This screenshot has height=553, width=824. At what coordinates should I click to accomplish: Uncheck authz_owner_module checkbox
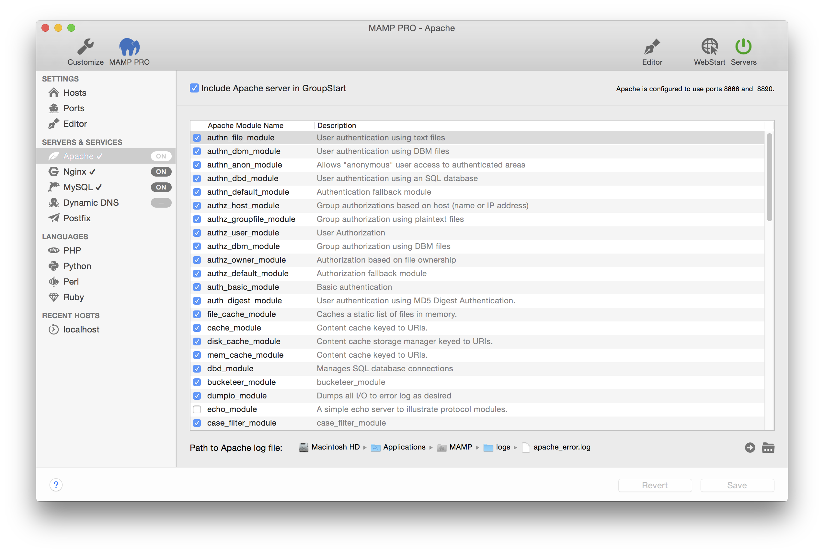click(x=197, y=260)
